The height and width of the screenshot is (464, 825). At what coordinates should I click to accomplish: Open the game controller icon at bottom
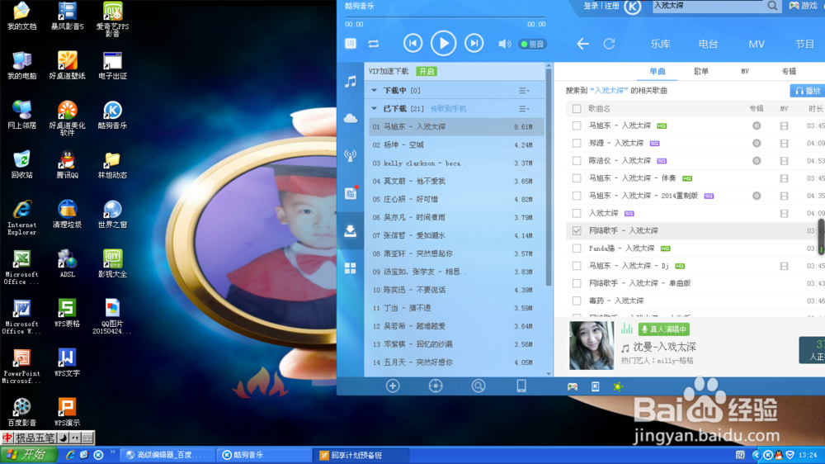pyautogui.click(x=573, y=386)
